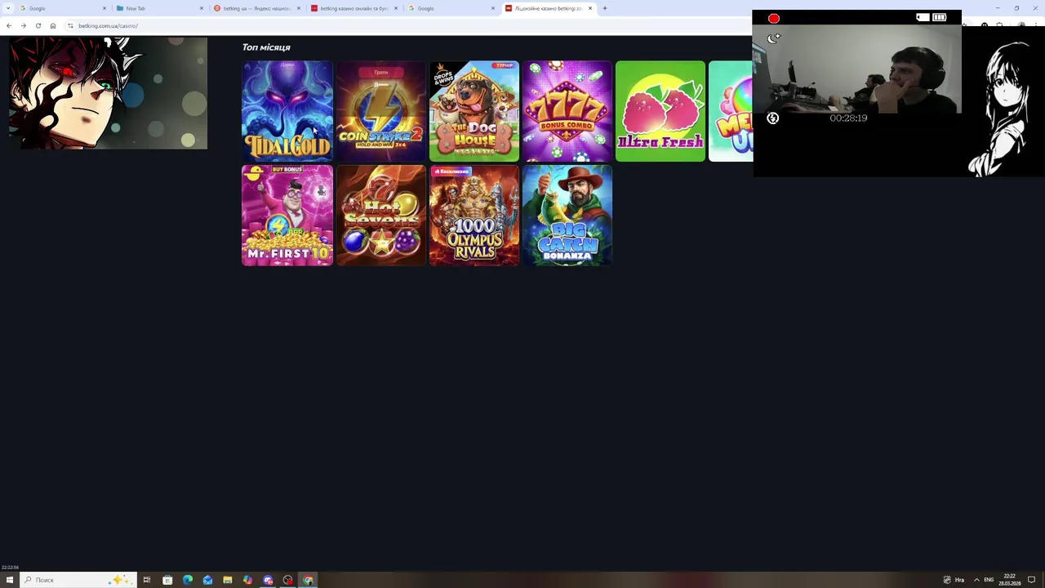Image resolution: width=1045 pixels, height=588 pixels.
Task: Open the browser home page
Action: (53, 25)
